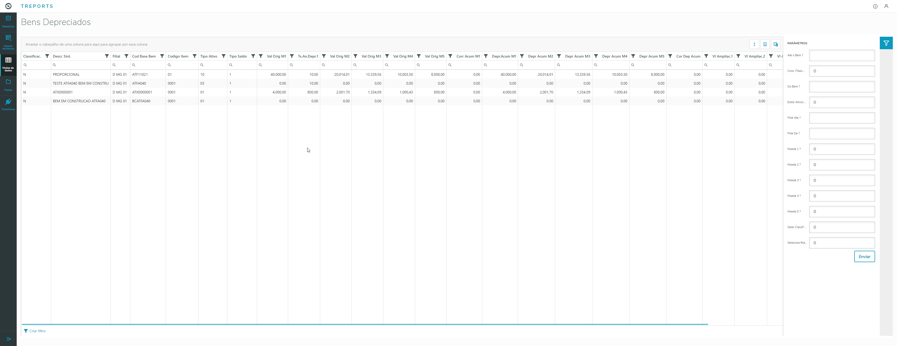Click the horizontal scrollbar under the grid
Image resolution: width=897 pixels, height=346 pixels.
click(365, 324)
